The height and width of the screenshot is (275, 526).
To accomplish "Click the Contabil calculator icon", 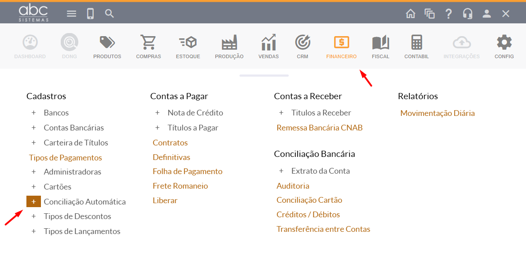I will tap(416, 43).
